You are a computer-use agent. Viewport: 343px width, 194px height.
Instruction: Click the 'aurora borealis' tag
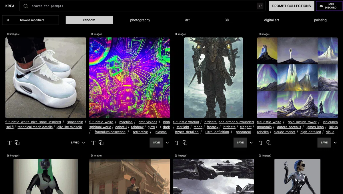click(x=289, y=127)
